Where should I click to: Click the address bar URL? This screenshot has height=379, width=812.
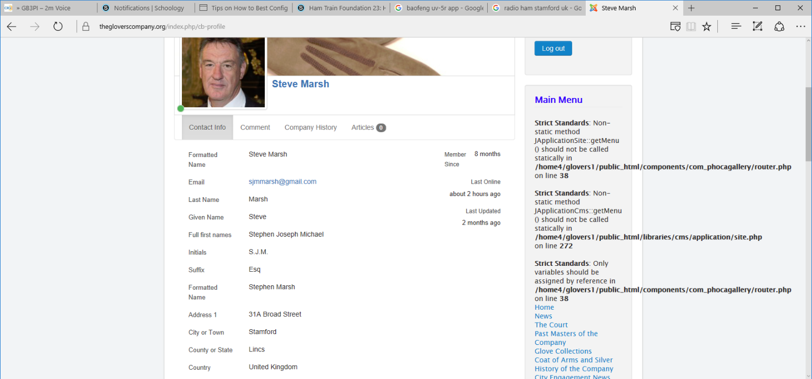pos(162,27)
